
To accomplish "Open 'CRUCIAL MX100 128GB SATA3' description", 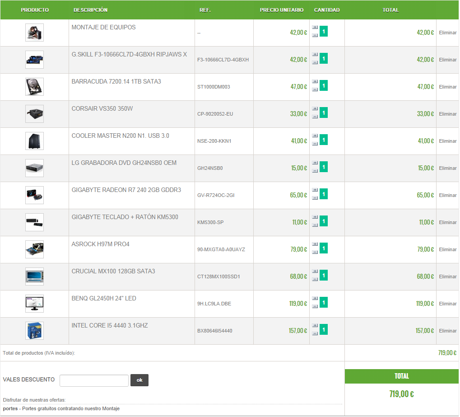I will [113, 272].
